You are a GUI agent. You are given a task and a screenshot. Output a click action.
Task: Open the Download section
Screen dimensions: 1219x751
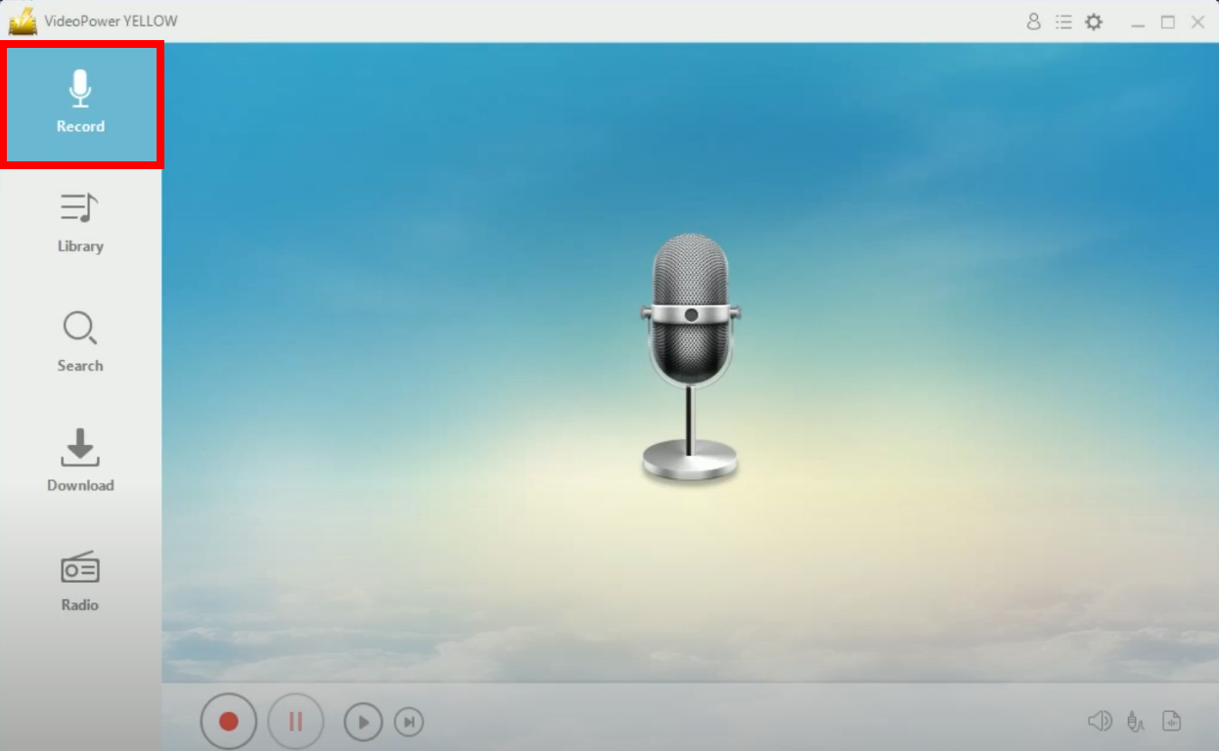tap(80, 462)
